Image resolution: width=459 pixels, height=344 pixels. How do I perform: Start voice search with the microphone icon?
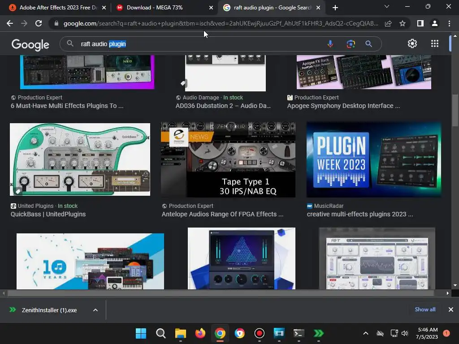pos(330,44)
